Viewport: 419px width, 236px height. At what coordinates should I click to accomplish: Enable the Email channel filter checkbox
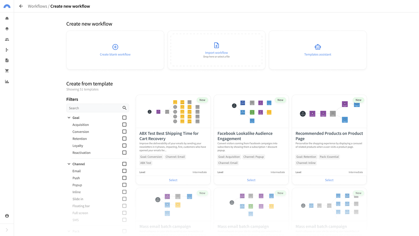coord(124,171)
